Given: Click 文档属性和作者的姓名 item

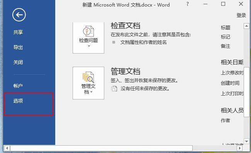Looking at the screenshot, I should (144, 42).
